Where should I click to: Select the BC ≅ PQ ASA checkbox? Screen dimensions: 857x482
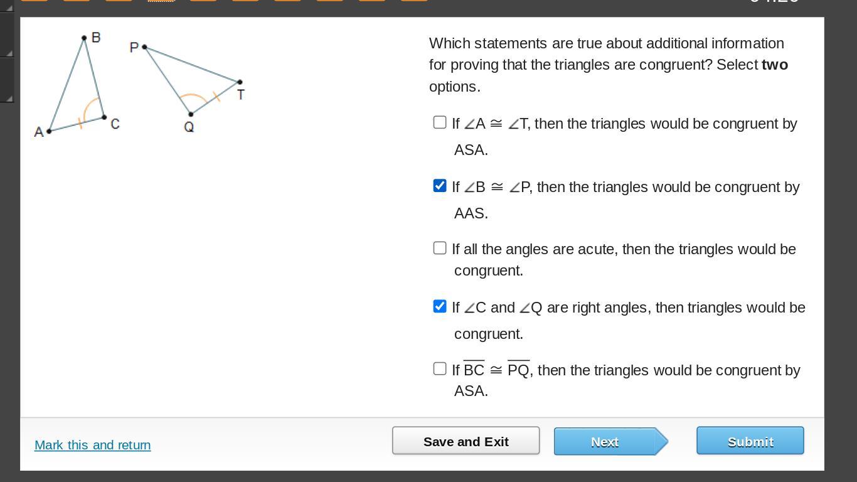coord(440,368)
